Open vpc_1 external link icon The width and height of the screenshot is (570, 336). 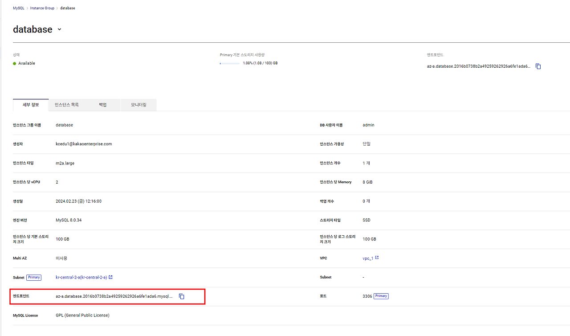coord(377,258)
